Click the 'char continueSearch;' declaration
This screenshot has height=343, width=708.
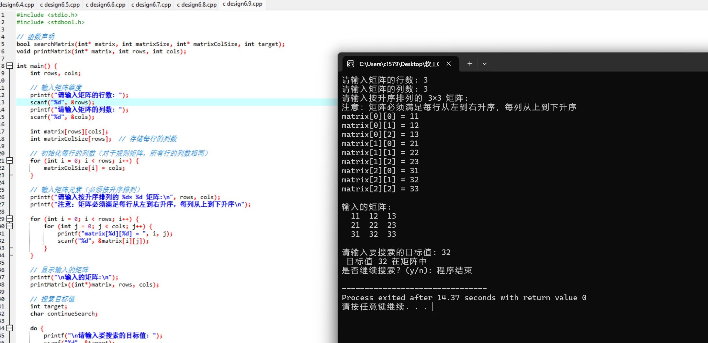click(64, 314)
